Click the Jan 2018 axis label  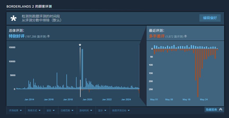tap(68, 100)
